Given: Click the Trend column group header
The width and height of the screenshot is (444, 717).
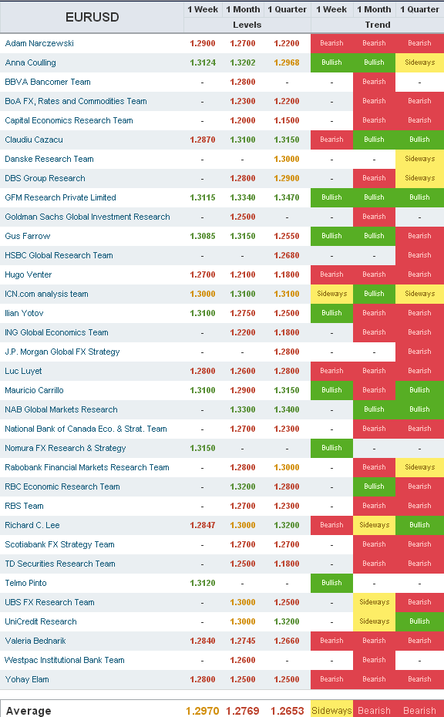Looking at the screenshot, I should click(377, 25).
